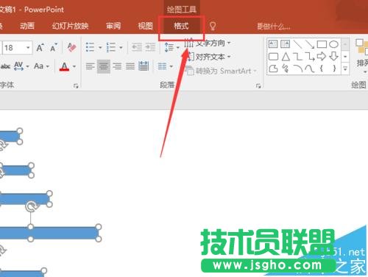Select the right brace shape
This screenshot has width=368, height=277.
pyautogui.click(x=334, y=69)
